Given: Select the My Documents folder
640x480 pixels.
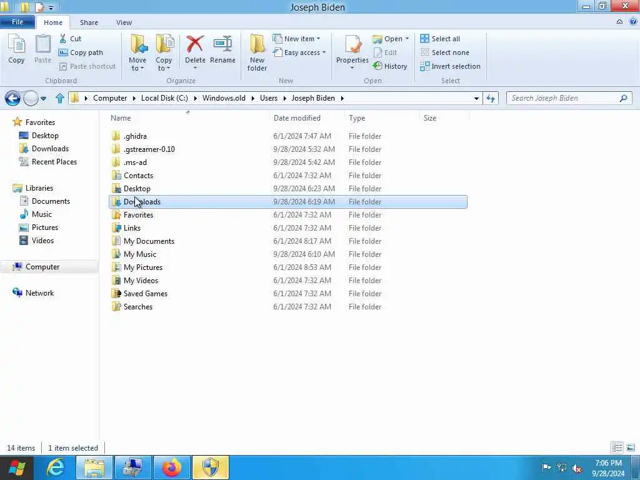Looking at the screenshot, I should (x=287, y=241).
